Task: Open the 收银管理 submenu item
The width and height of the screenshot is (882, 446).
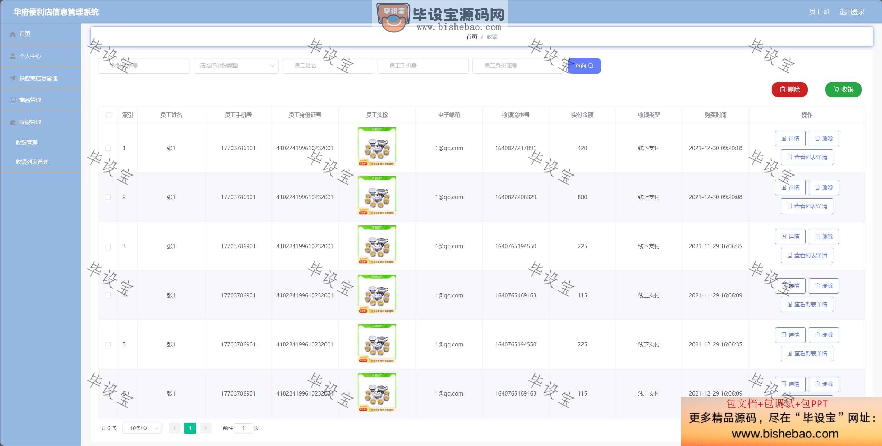Action: pyautogui.click(x=40, y=142)
